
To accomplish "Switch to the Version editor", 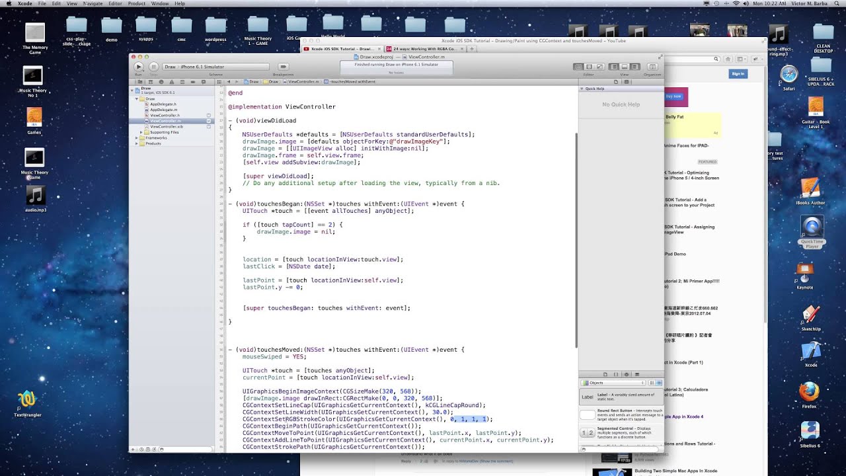I will (599, 67).
